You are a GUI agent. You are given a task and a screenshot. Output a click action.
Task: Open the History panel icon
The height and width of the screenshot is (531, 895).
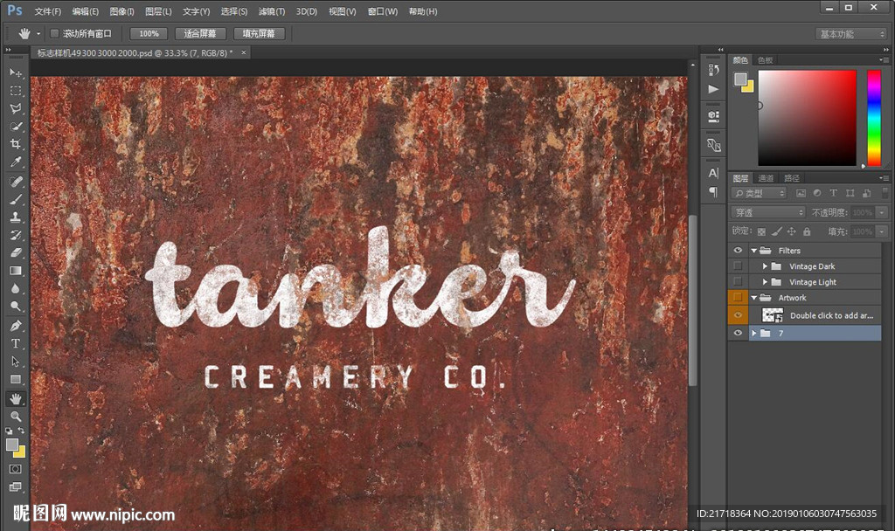[x=713, y=70]
